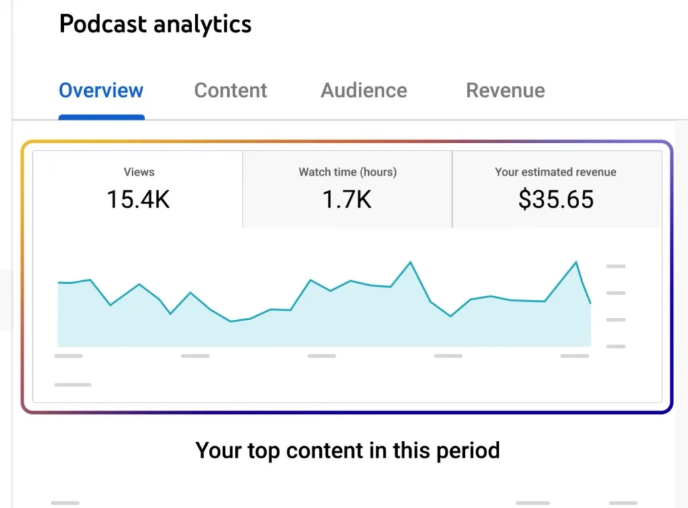Viewport: 688px width, 508px height.
Task: Click the last x-axis date placeholder
Action: pyautogui.click(x=574, y=355)
